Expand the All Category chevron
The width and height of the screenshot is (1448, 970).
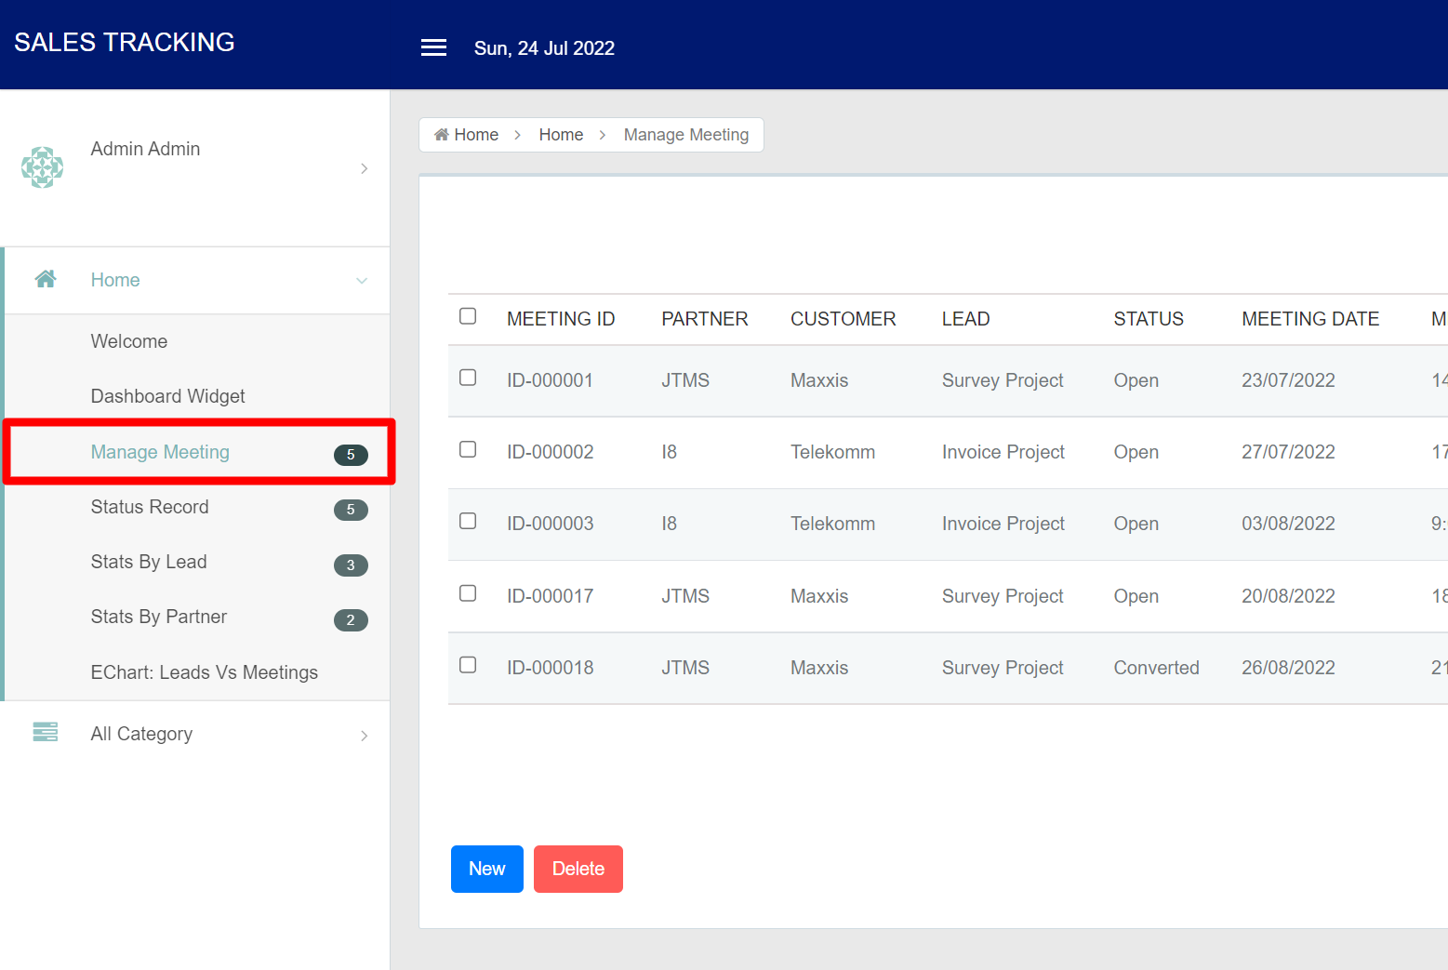click(x=364, y=736)
